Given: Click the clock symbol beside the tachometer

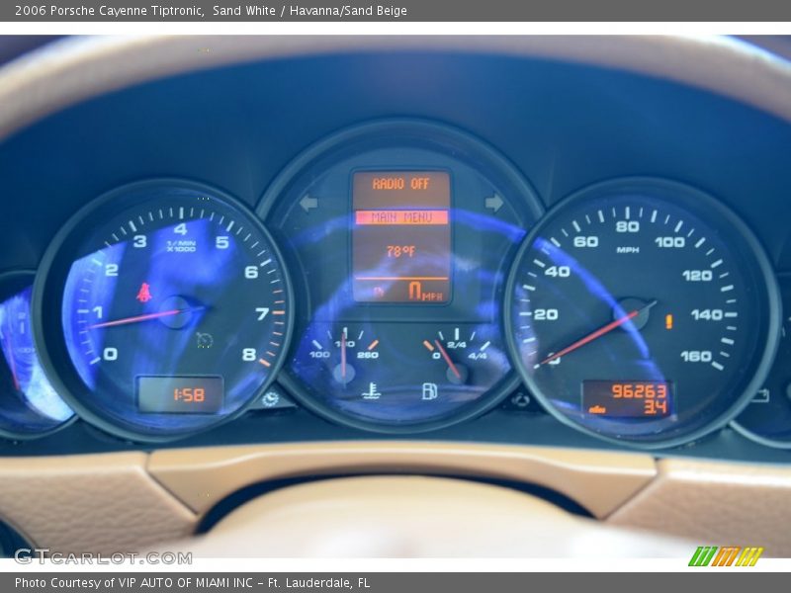Looking at the screenshot, I should 270,399.
